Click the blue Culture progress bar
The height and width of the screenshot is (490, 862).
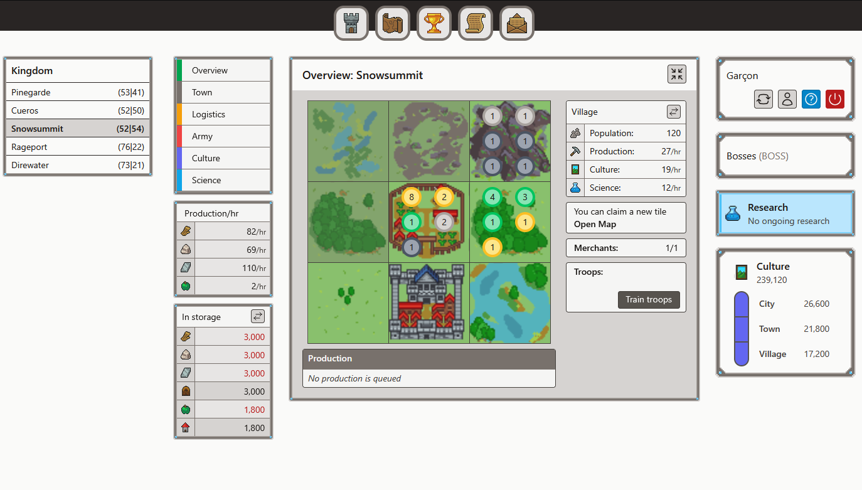(x=741, y=329)
